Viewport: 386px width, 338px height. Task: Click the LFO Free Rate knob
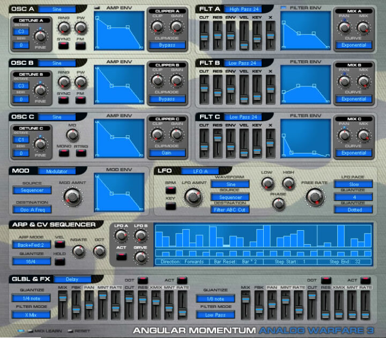[x=315, y=198]
